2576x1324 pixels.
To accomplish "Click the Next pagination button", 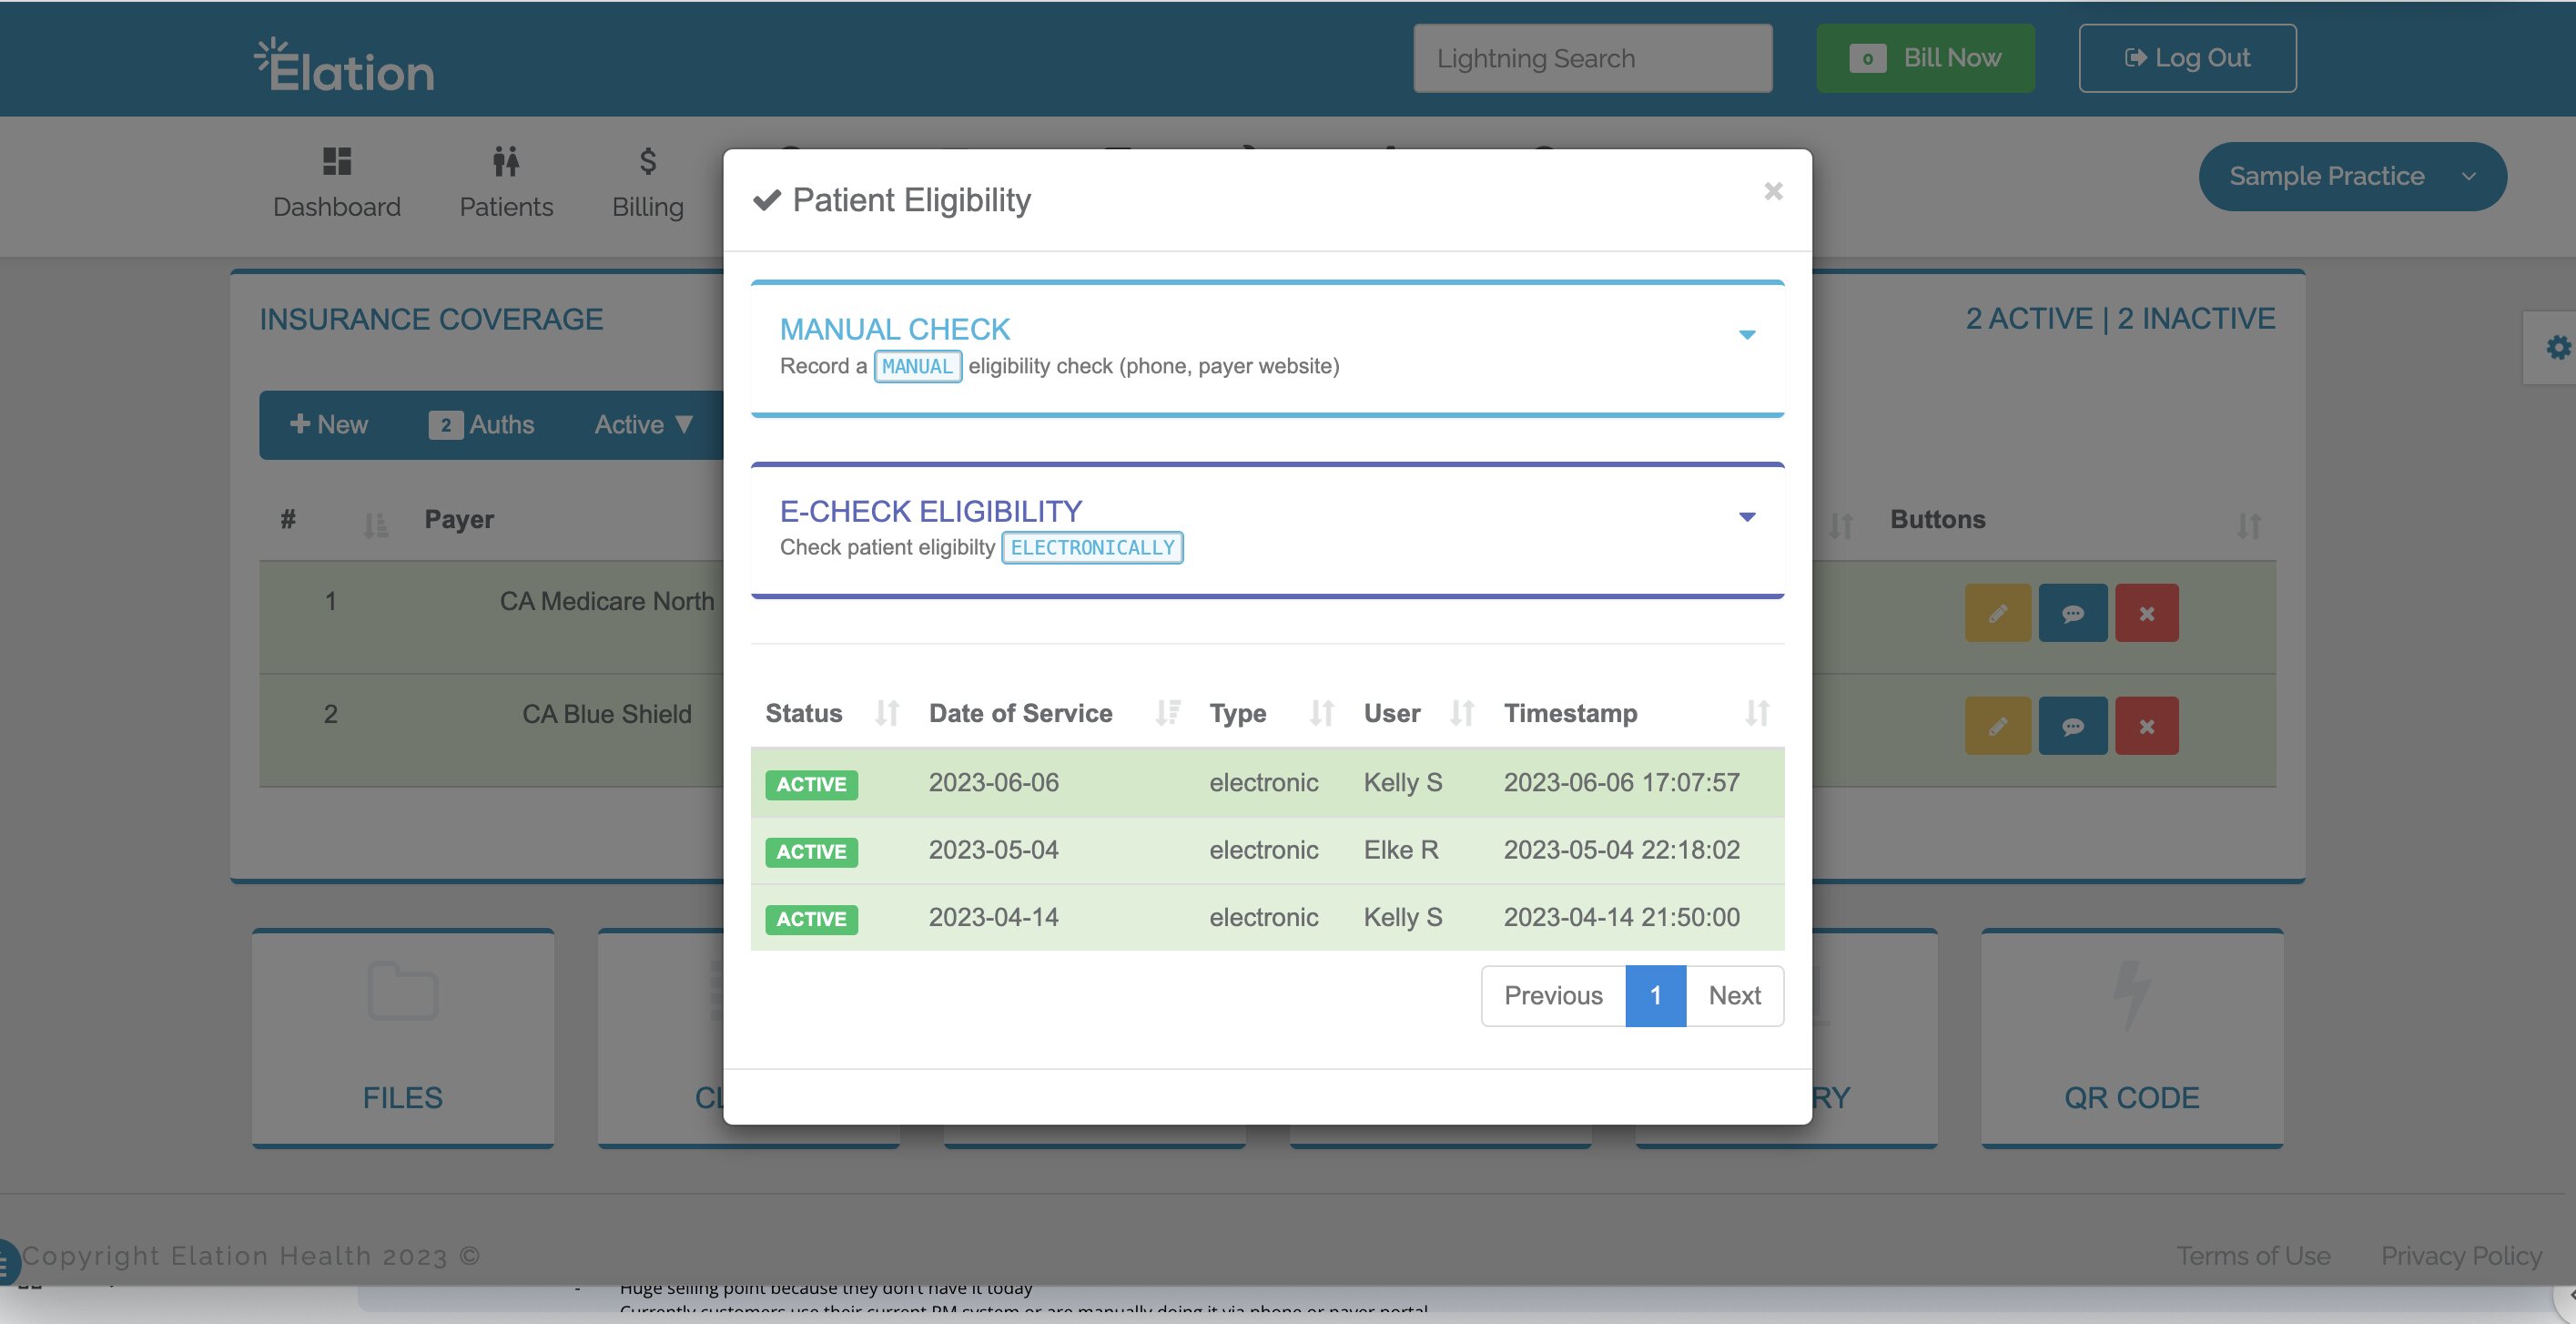I will pos(1734,996).
